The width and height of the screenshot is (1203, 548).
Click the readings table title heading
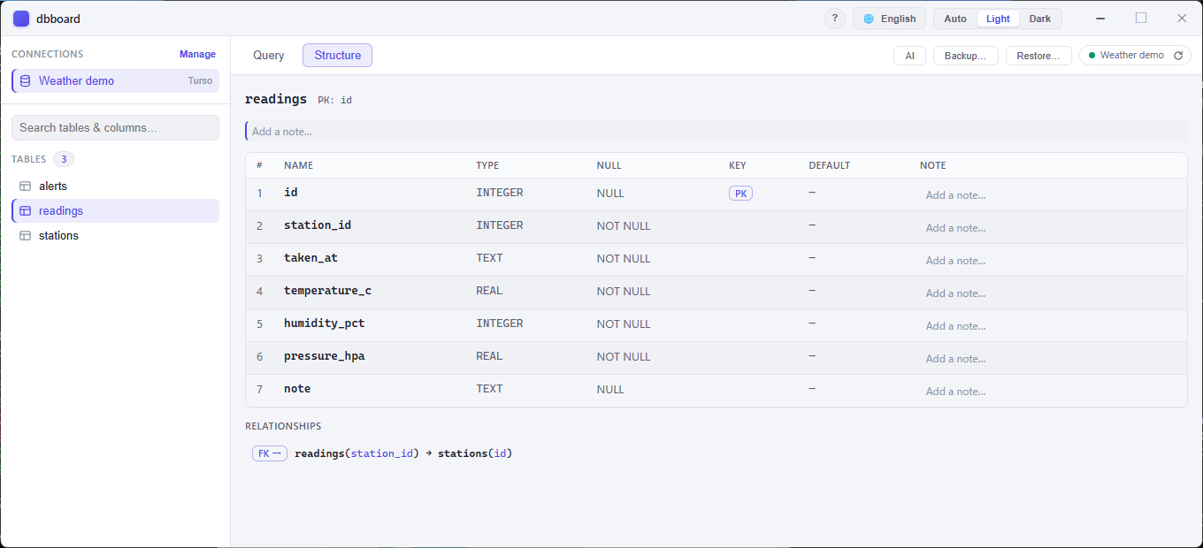pos(276,99)
